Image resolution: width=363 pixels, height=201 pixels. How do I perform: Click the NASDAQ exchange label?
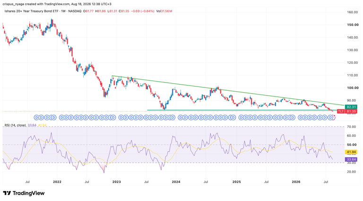75,11
